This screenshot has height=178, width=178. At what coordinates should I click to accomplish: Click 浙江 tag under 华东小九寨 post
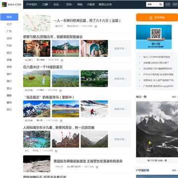pos(27,151)
